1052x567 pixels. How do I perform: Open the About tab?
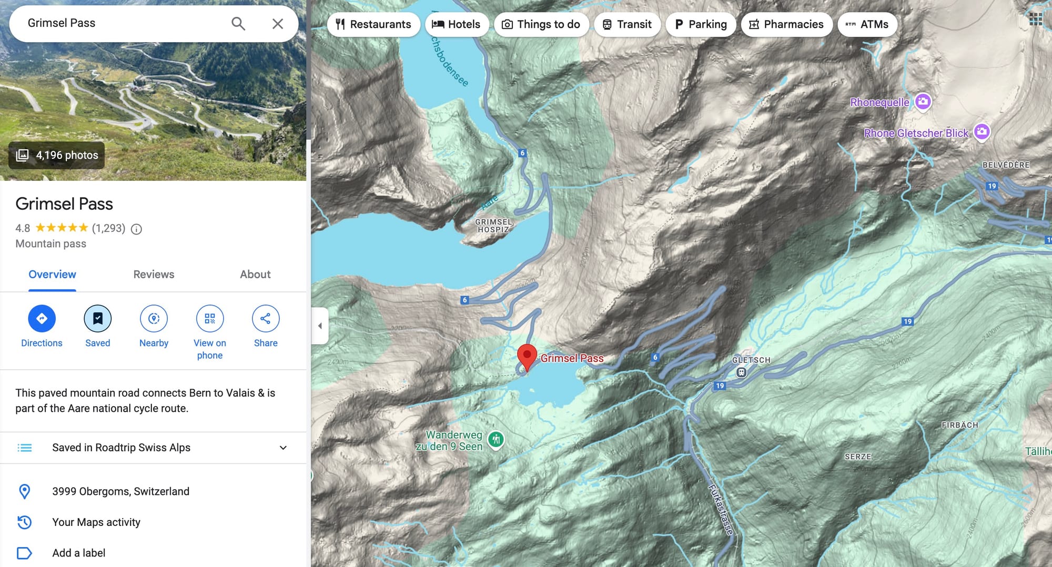point(255,275)
